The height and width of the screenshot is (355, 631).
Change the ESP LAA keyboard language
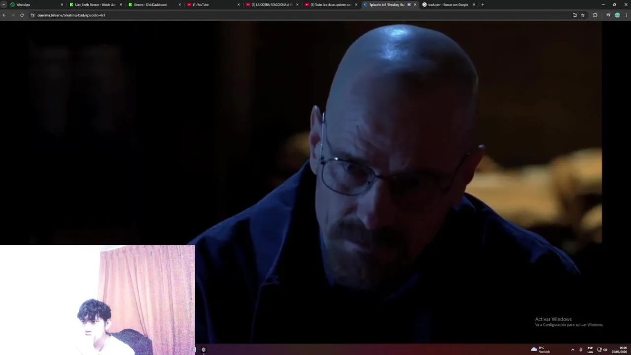click(590, 350)
